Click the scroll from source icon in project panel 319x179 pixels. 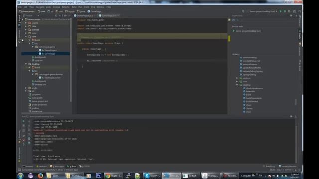coord(56,16)
